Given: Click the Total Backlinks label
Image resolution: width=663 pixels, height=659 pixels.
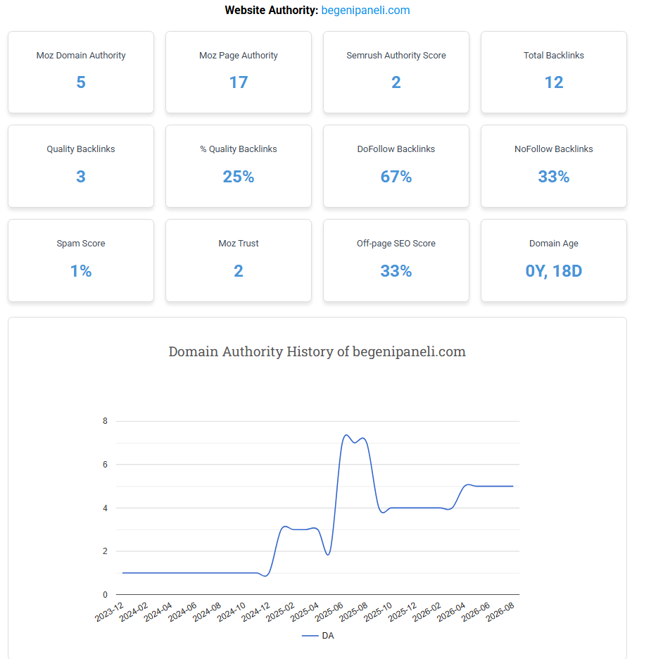Looking at the screenshot, I should point(554,56).
